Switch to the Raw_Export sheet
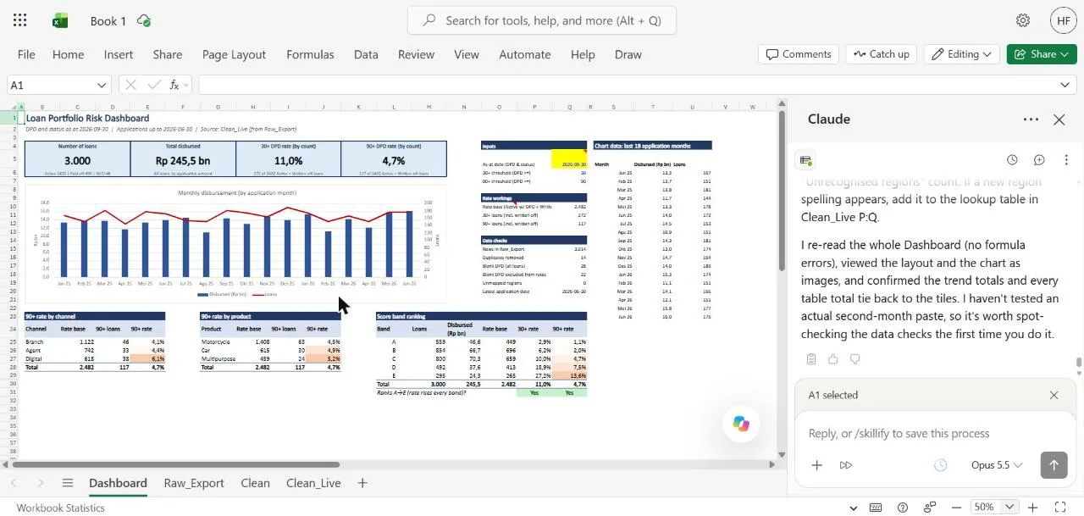 [x=194, y=483]
